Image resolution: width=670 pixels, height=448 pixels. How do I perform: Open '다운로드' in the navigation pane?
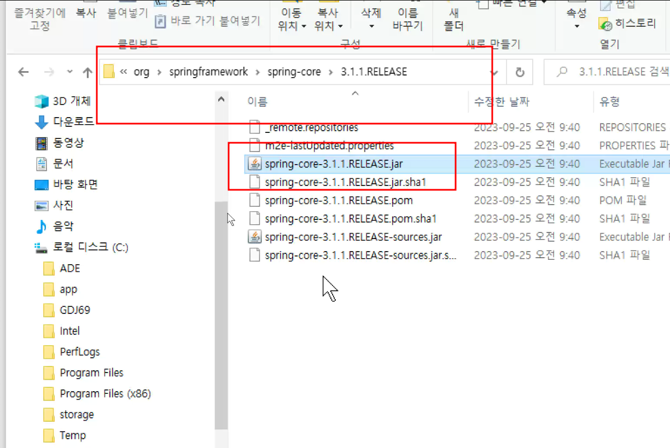coord(73,121)
